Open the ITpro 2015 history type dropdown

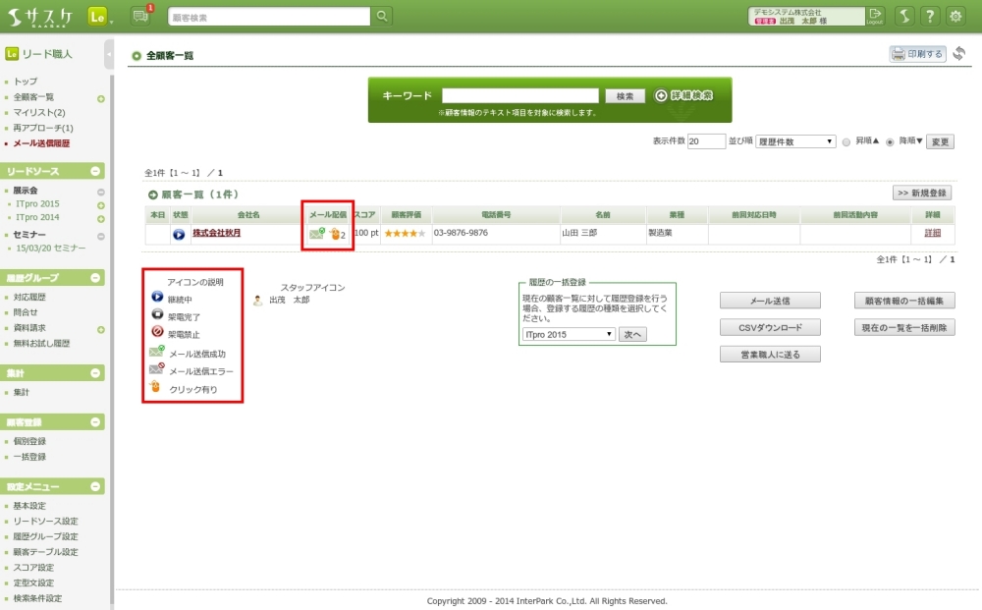[x=569, y=334]
